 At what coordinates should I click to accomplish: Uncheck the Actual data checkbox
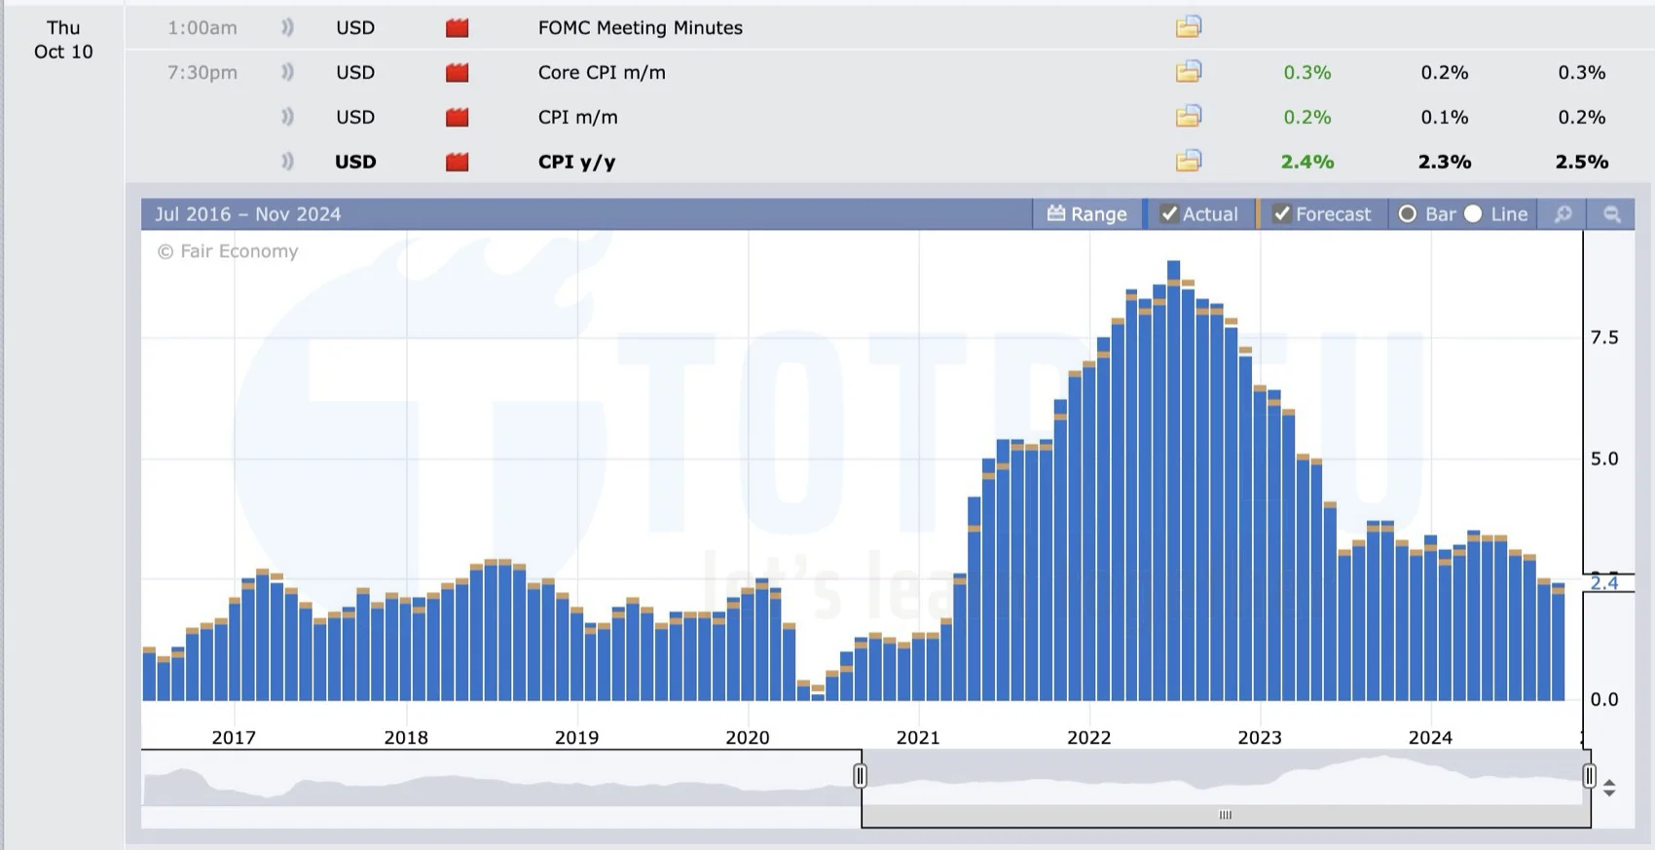1169,214
